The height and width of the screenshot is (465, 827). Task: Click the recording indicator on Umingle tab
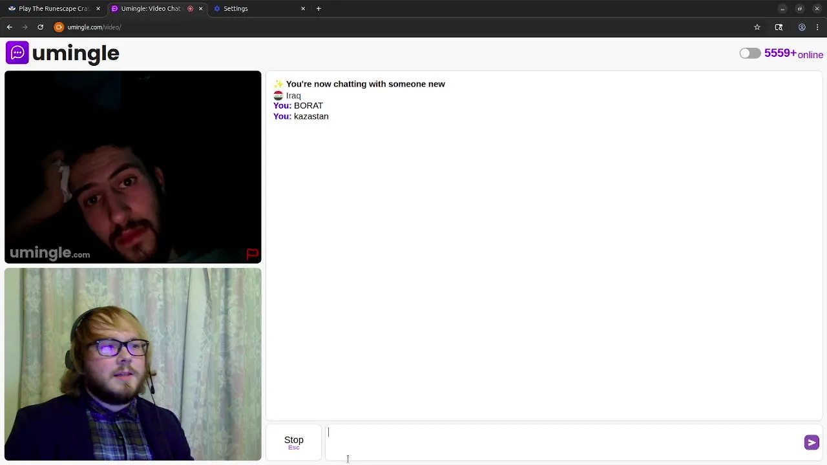[190, 8]
